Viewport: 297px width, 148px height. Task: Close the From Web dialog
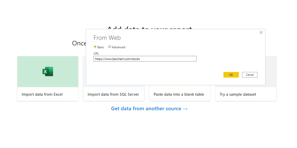pyautogui.click(x=261, y=33)
